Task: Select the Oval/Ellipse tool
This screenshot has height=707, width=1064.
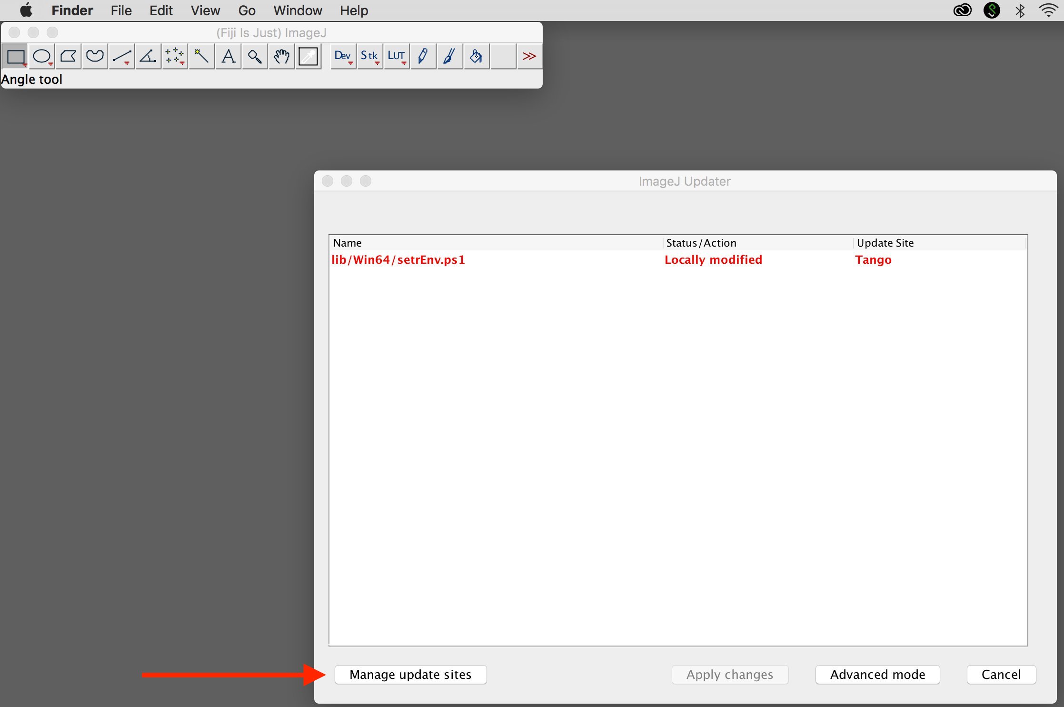Action: tap(42, 56)
